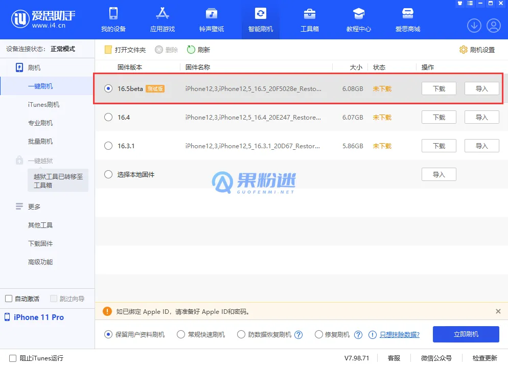Choose the 修复刷机 flash mode
Viewport: 508px width, 366px height.
(x=318, y=334)
